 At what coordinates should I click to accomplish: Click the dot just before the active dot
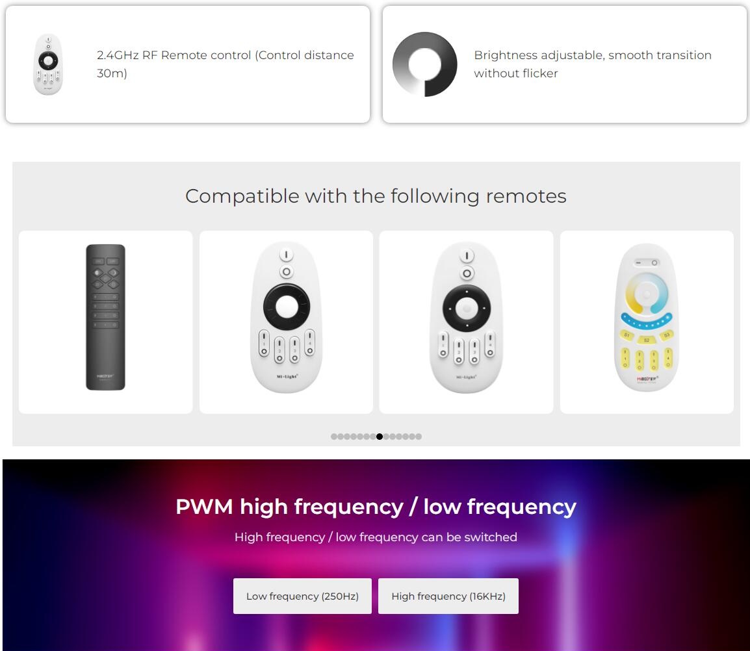click(x=373, y=436)
